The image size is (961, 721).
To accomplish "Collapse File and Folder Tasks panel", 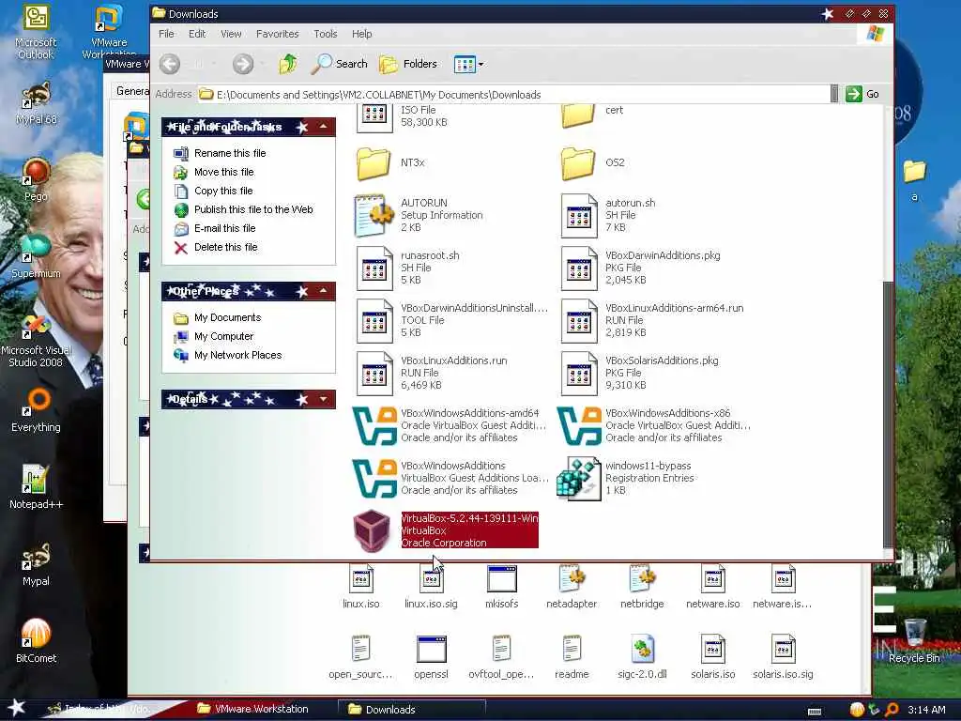I will (324, 127).
